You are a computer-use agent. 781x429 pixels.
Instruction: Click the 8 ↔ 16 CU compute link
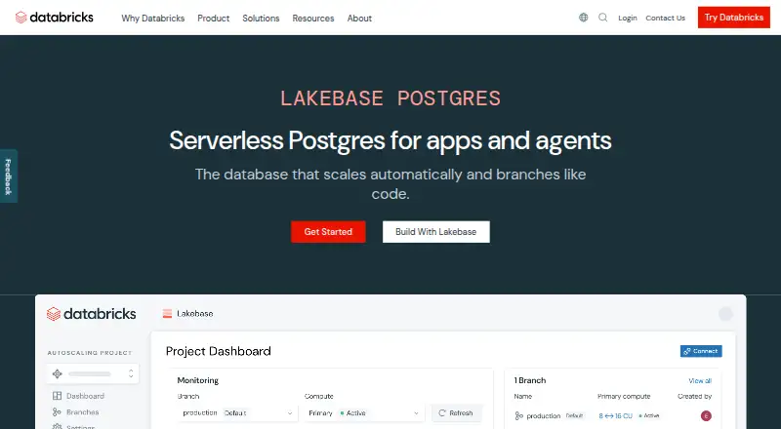[x=616, y=415]
